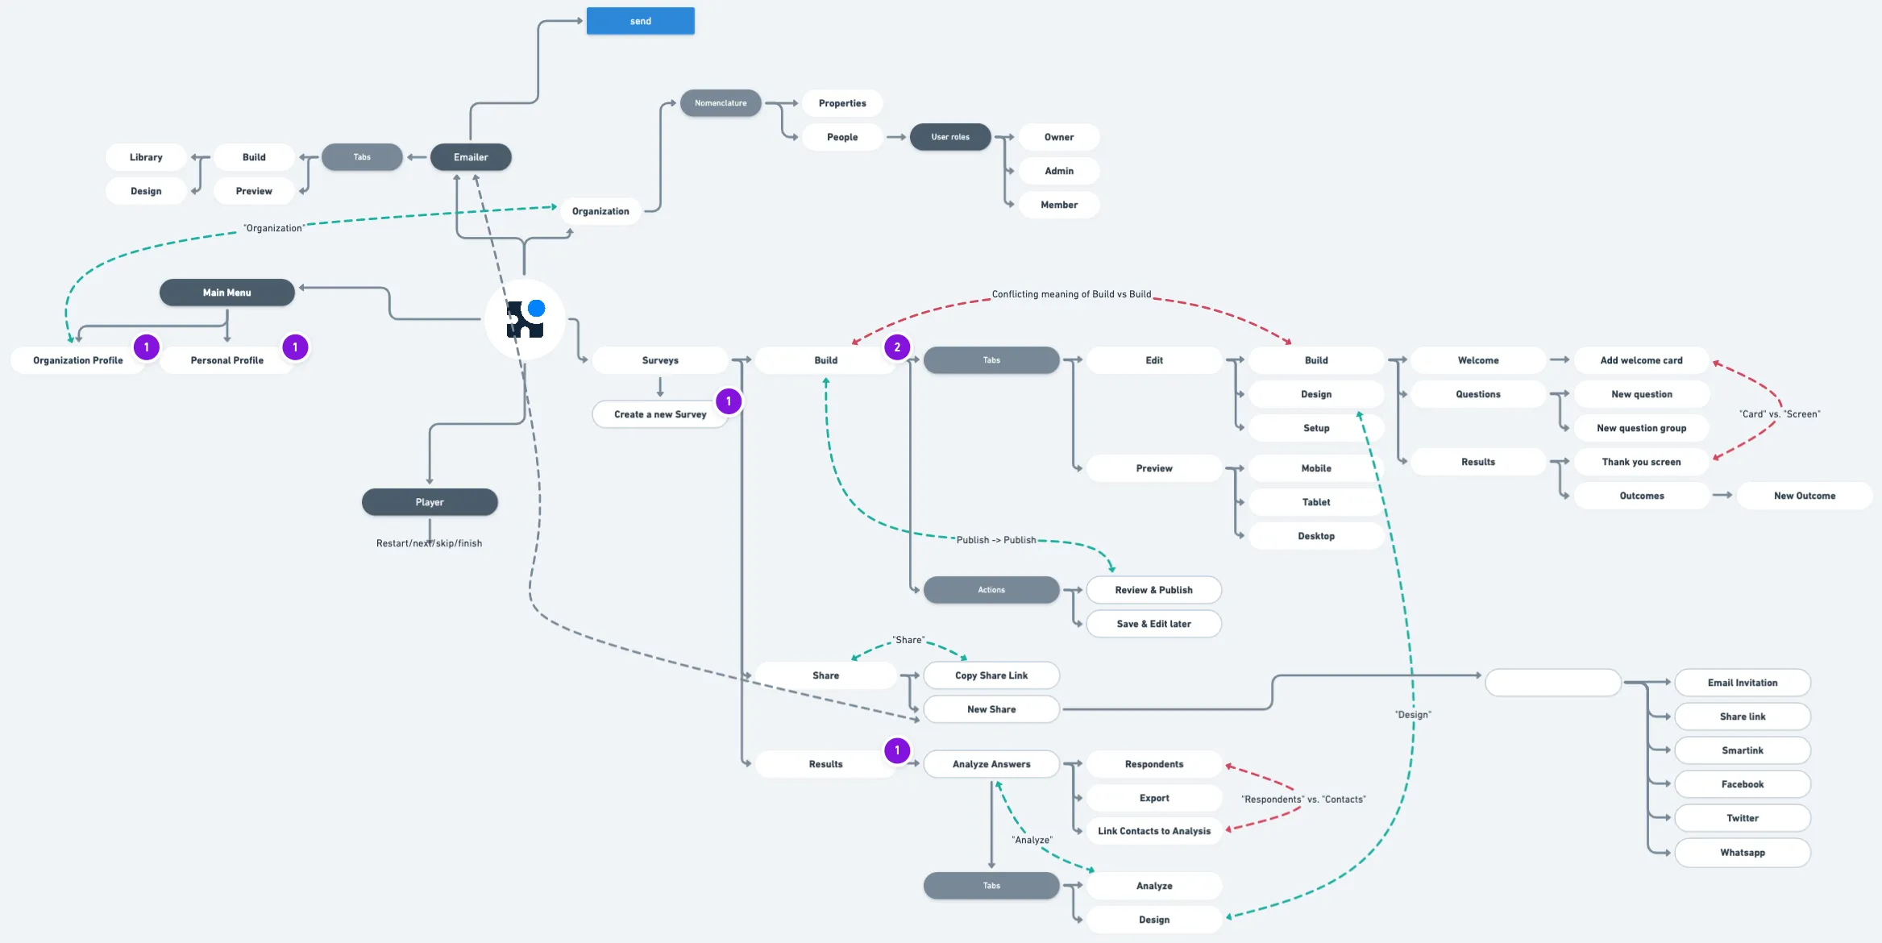
Task: Select "Conflicting meaning of Build vs Build" label
Action: [1071, 294]
